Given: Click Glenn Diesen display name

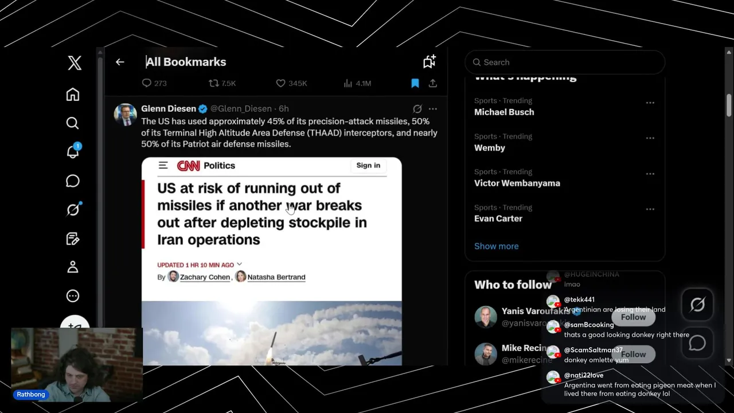Looking at the screenshot, I should coord(169,108).
